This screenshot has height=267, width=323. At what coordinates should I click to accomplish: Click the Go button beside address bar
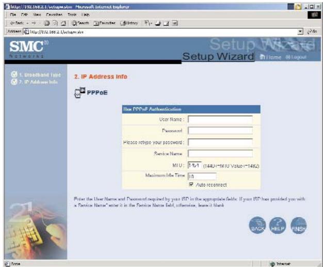[x=312, y=32]
